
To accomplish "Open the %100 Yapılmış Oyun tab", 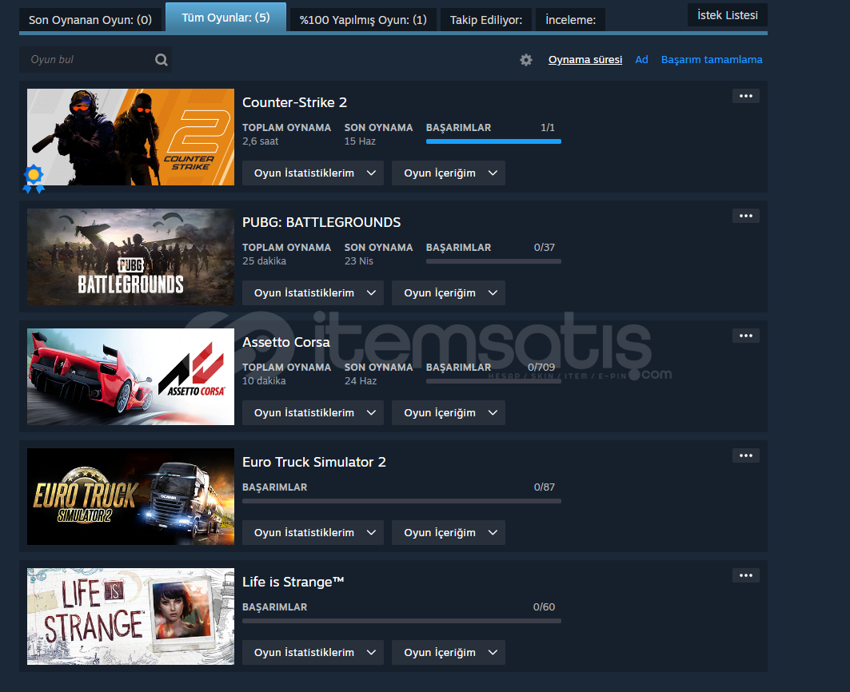I will pyautogui.click(x=363, y=20).
